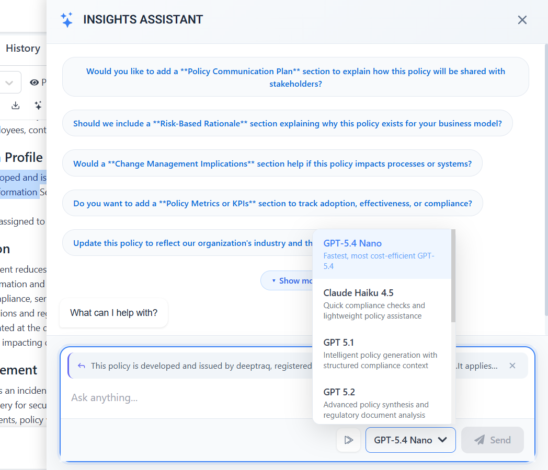Viewport: 548px width, 470px height.
Task: Click the download icon in document toolbar
Action: pos(15,105)
